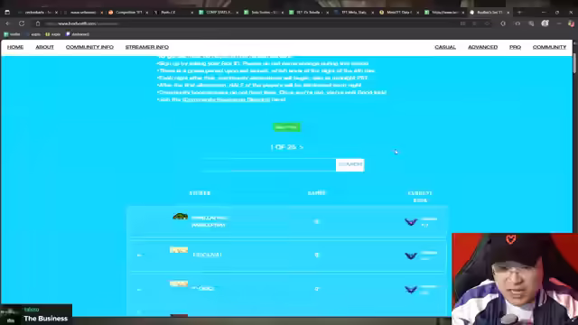Image resolution: width=578 pixels, height=325 pixels.
Task: Click the site info lock icon
Action: tap(38, 23)
